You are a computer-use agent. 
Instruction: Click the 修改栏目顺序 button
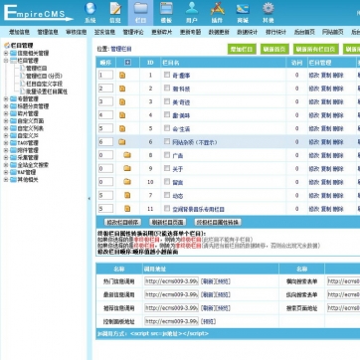122,222
